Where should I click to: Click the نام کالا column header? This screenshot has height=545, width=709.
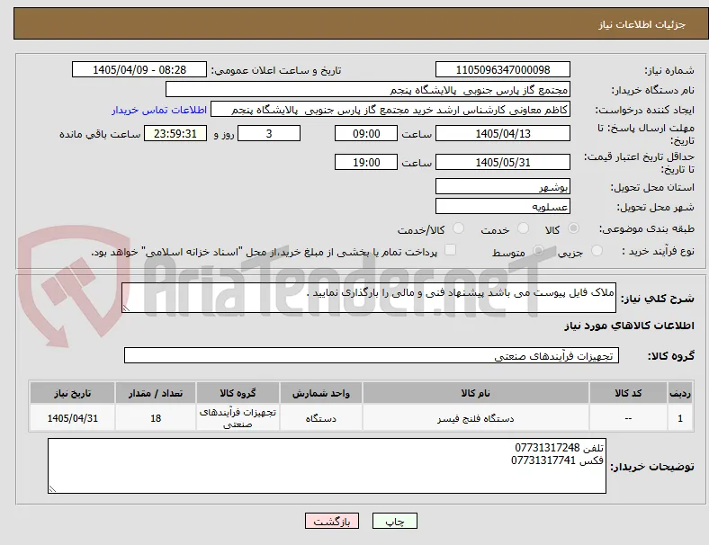[476, 393]
